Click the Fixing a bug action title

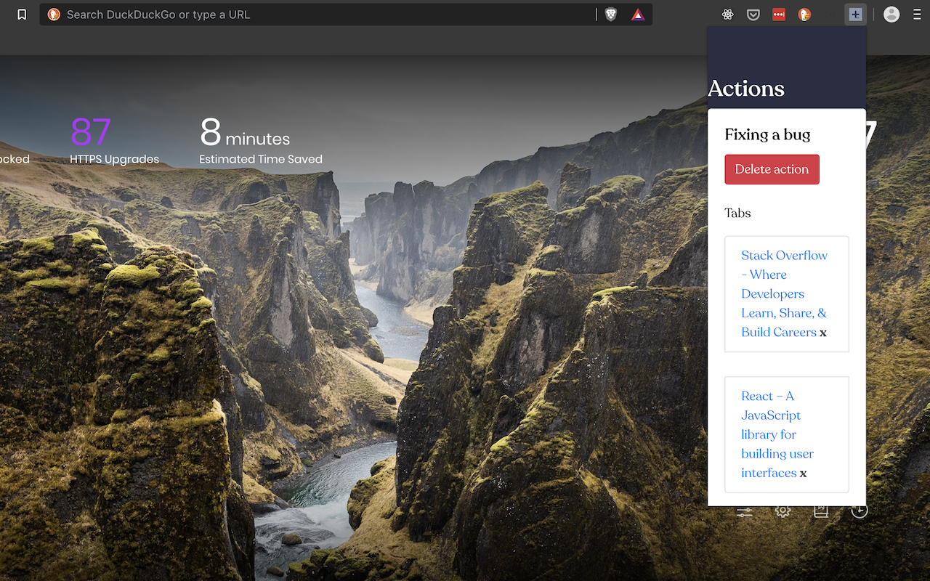(x=767, y=134)
